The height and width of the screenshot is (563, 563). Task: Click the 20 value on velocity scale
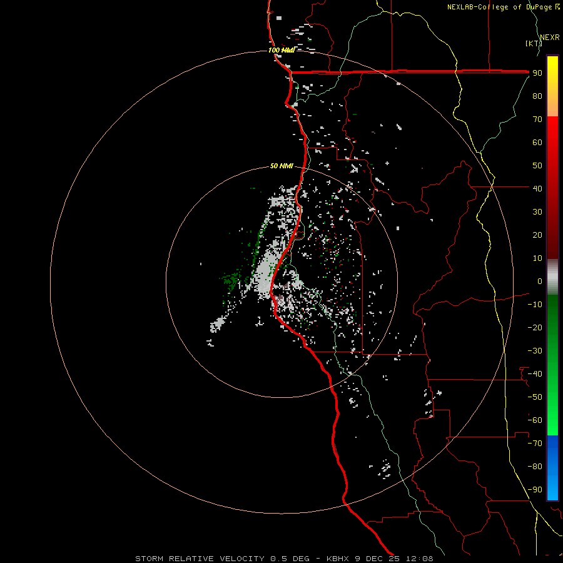tap(537, 235)
